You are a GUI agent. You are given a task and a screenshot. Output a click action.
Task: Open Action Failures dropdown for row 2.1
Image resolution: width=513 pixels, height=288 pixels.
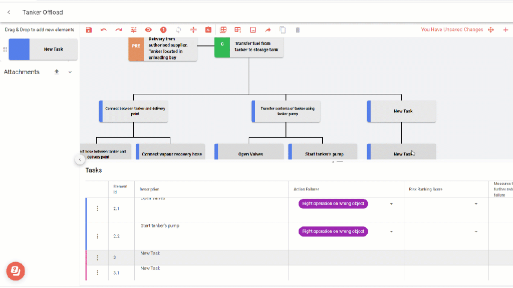[x=391, y=204]
